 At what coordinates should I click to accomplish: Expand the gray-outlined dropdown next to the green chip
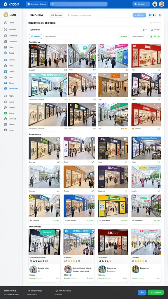coord(138,36)
